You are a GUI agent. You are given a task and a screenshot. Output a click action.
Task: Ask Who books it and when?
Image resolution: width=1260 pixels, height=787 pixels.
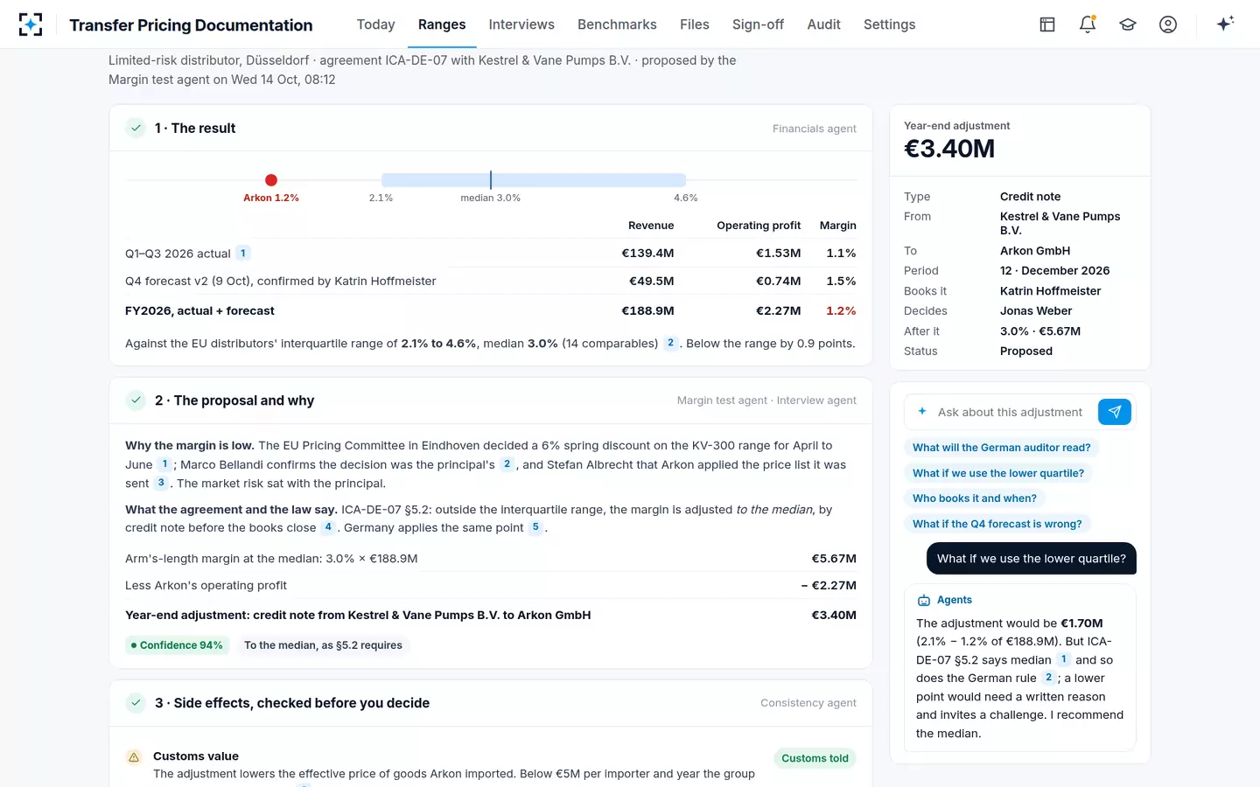coord(974,498)
